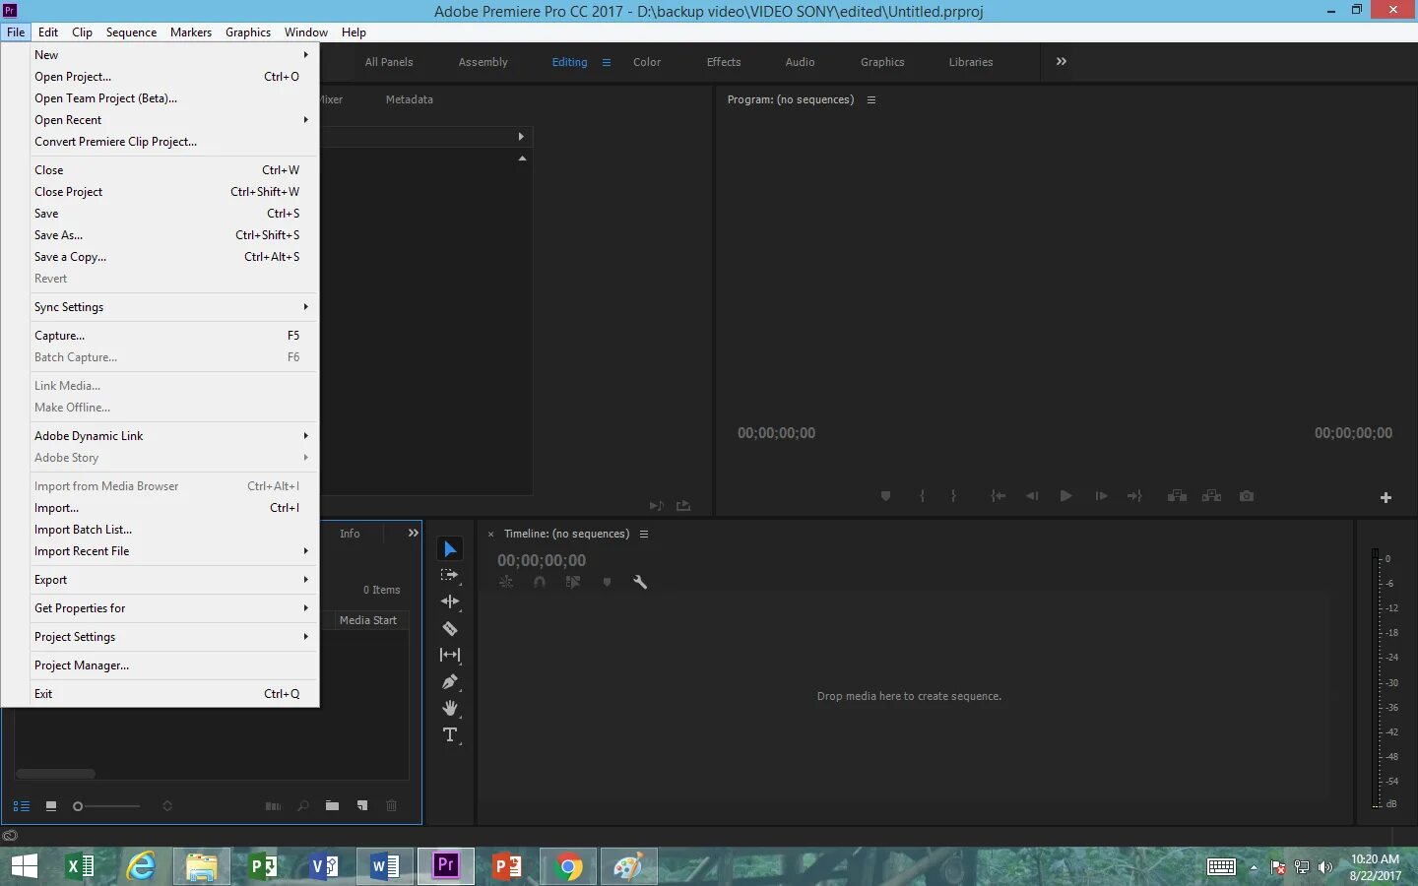Image resolution: width=1418 pixels, height=886 pixels.
Task: Switch Project panel to List View
Action: pos(21,805)
